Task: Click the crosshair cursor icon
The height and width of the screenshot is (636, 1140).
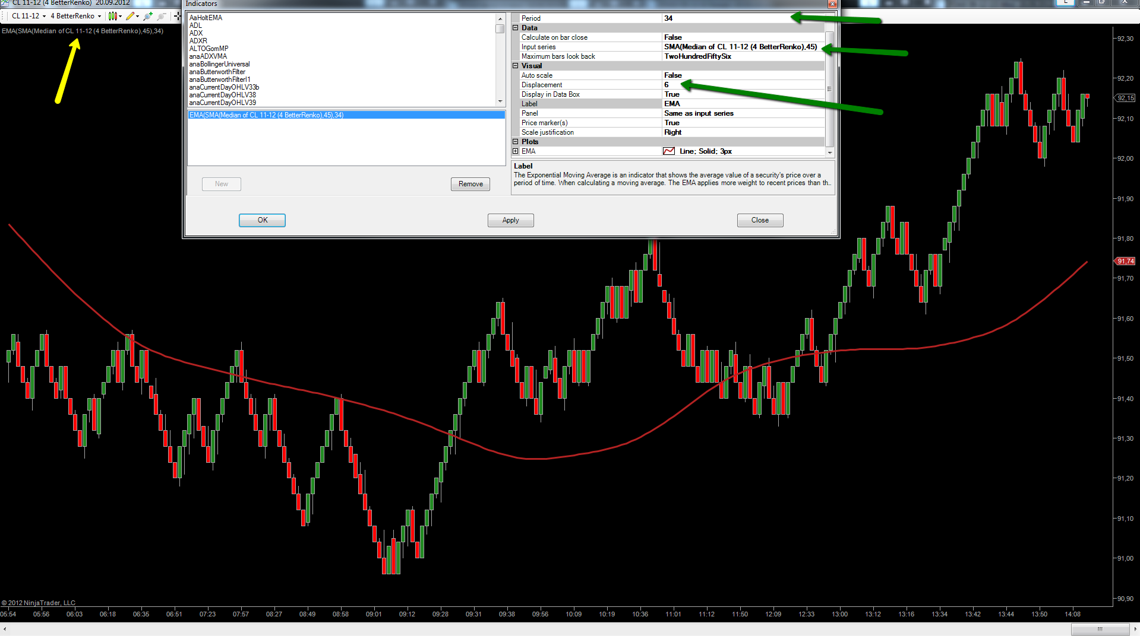Action: click(176, 16)
